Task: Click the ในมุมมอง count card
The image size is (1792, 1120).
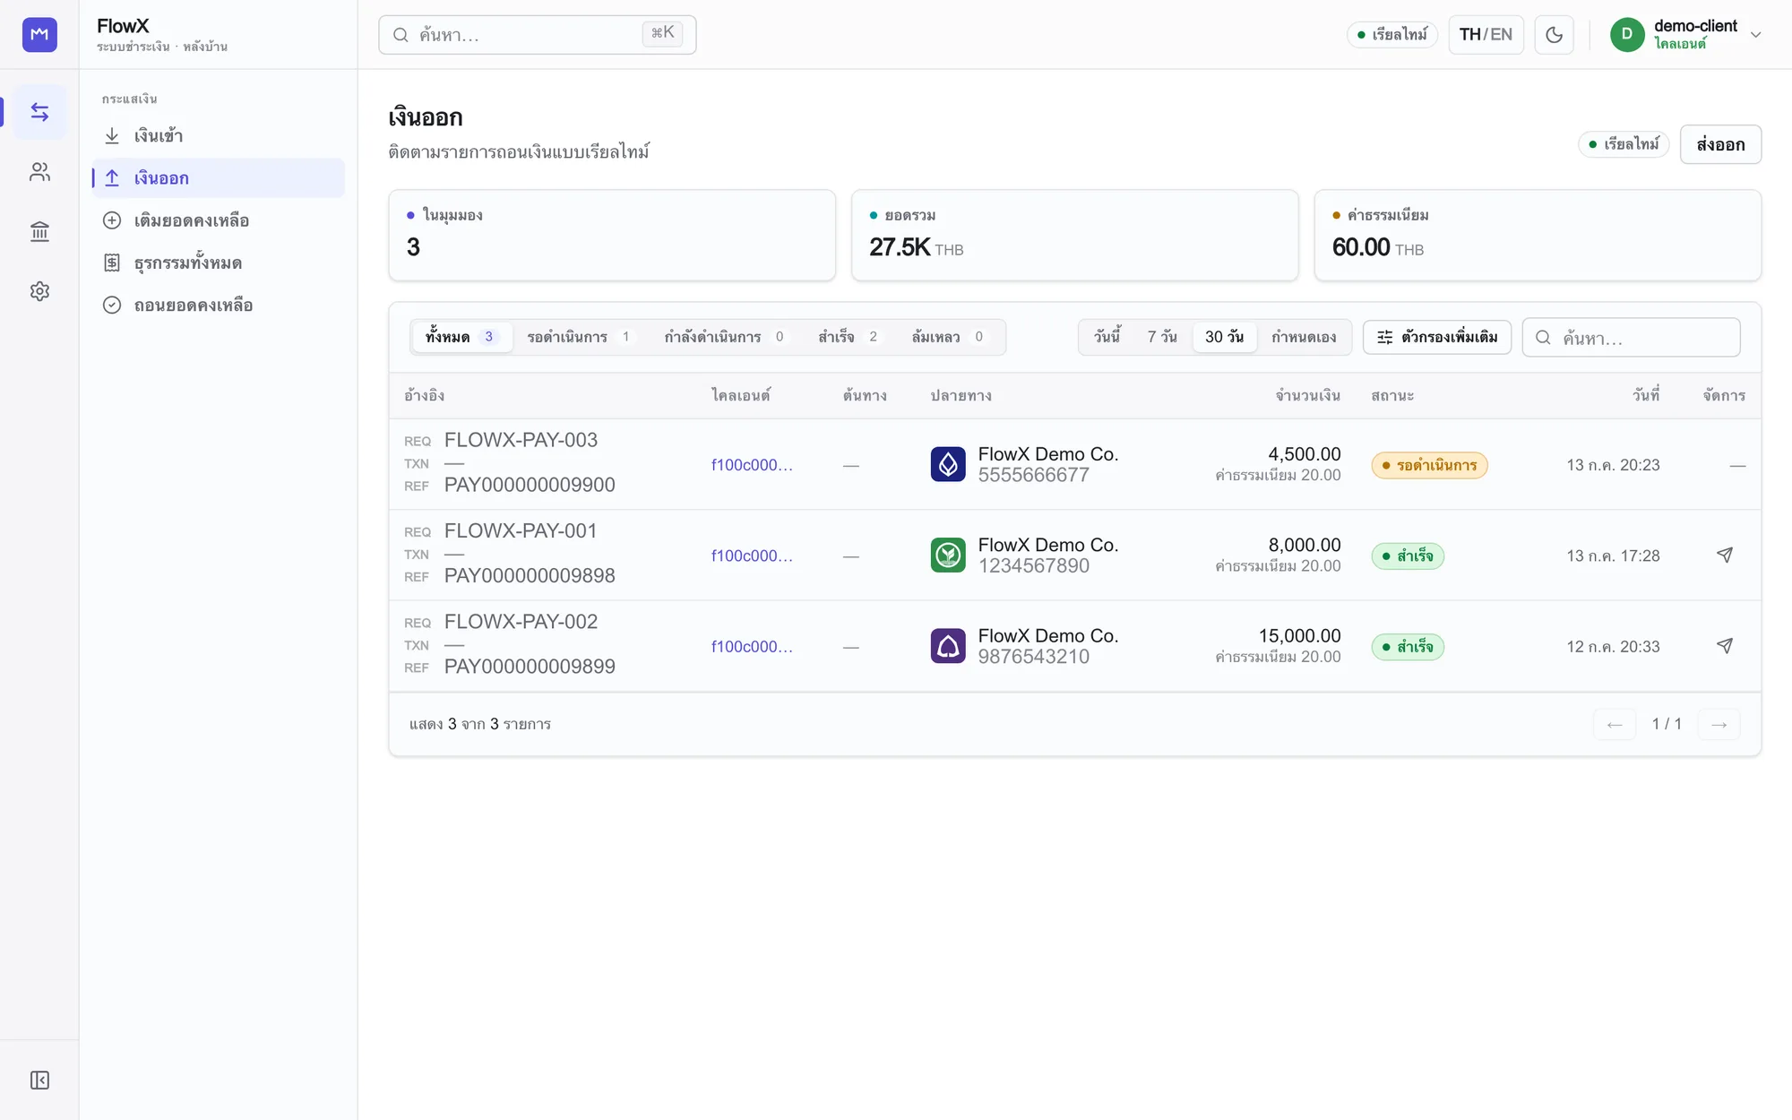Action: click(612, 235)
